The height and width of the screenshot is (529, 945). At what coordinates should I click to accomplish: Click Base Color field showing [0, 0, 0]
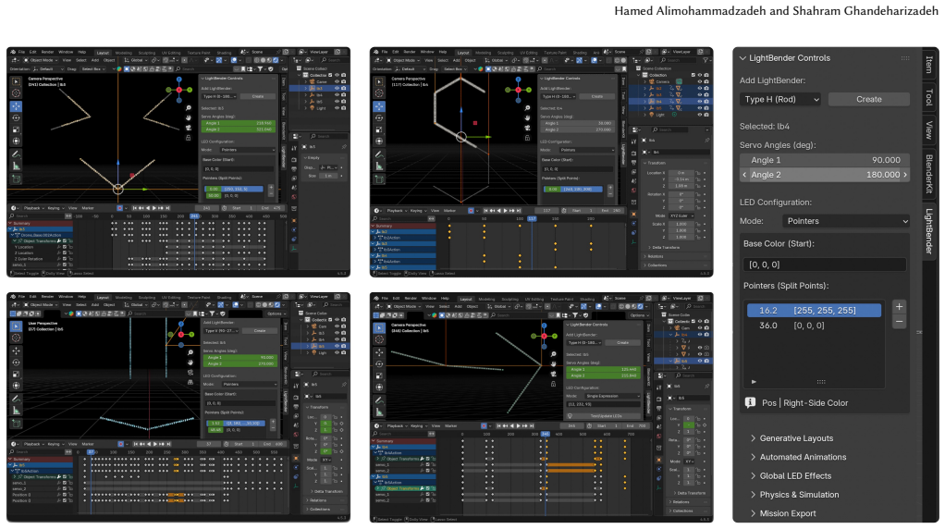pyautogui.click(x=825, y=264)
